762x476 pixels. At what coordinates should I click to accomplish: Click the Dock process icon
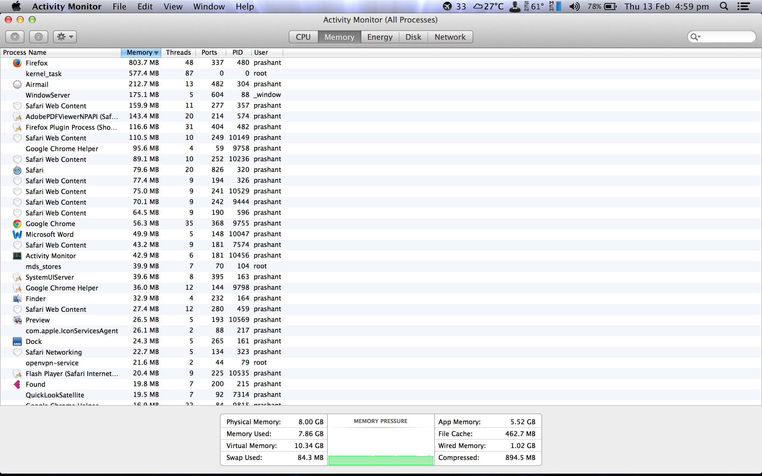tap(17, 341)
